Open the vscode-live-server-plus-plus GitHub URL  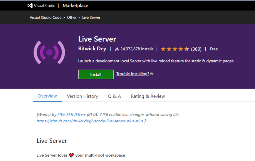90,121
